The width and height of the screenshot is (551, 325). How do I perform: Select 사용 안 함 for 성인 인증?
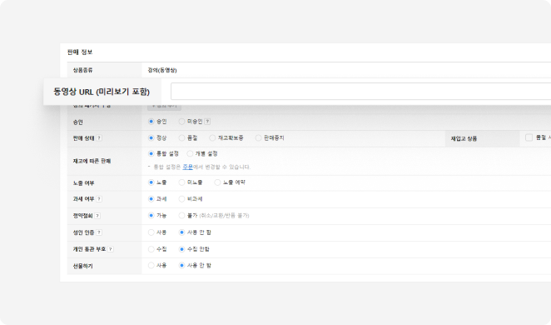point(181,232)
